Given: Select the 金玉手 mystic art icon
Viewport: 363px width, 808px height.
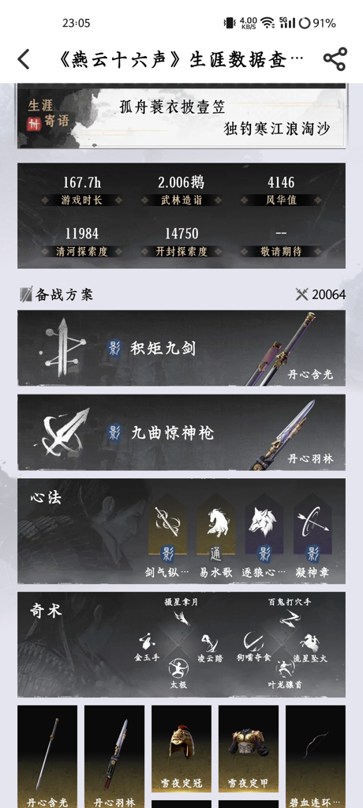Looking at the screenshot, I should [x=147, y=642].
